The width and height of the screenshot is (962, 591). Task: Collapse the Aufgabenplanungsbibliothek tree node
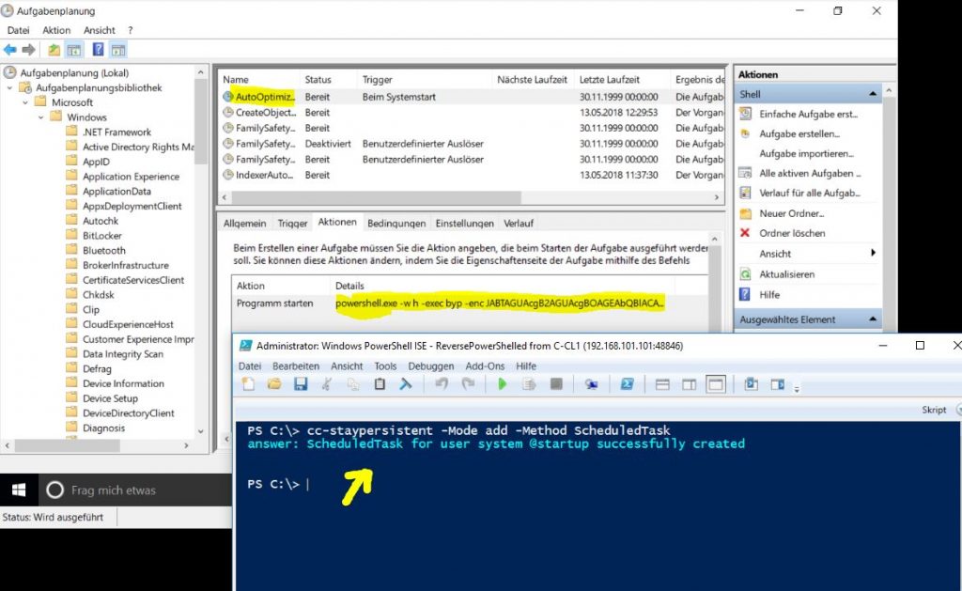9,87
